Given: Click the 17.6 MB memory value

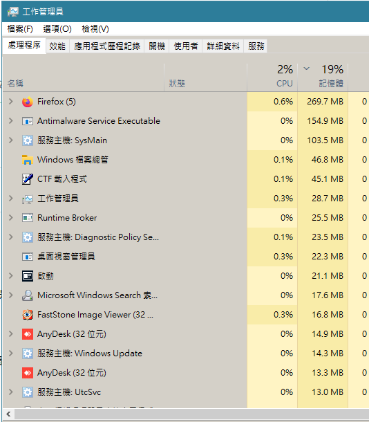Looking at the screenshot, I should click(327, 295).
